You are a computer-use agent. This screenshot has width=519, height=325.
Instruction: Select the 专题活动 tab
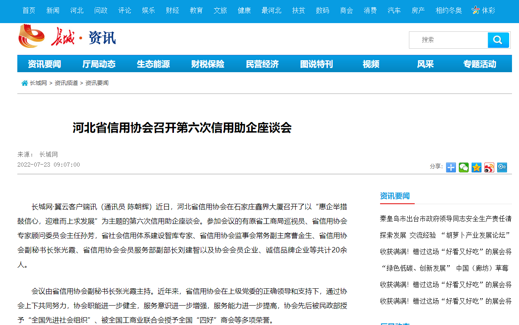click(480, 64)
